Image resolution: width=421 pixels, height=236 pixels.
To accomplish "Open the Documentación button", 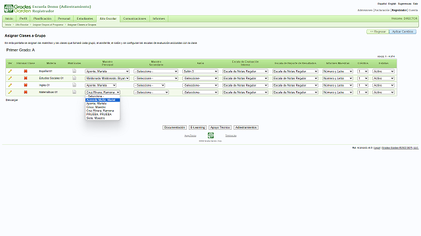I will 174,128.
